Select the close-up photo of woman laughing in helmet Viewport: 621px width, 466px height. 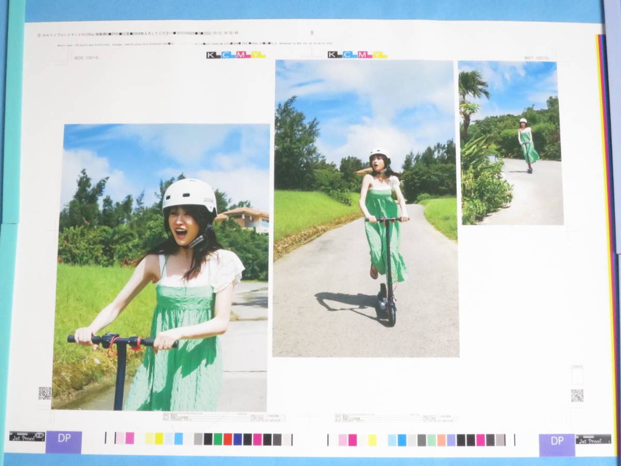[x=161, y=267]
